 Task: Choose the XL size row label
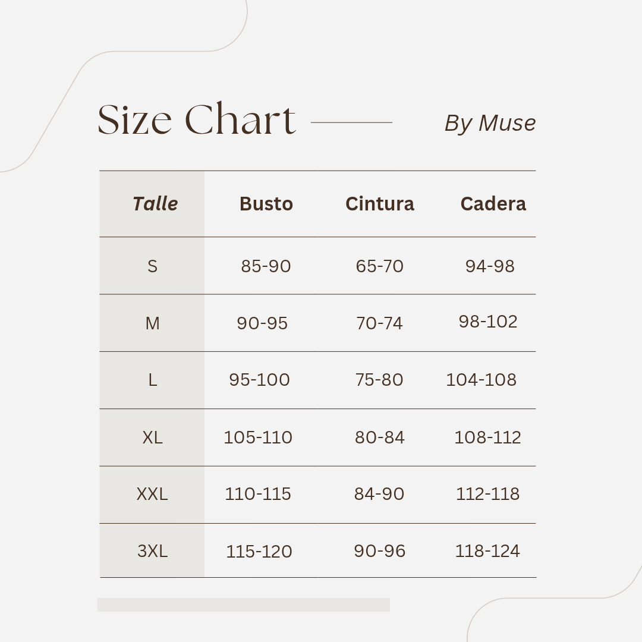153,438
